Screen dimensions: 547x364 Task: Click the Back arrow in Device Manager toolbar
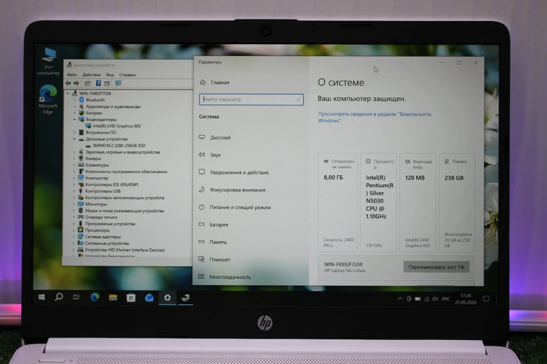pyautogui.click(x=68, y=83)
